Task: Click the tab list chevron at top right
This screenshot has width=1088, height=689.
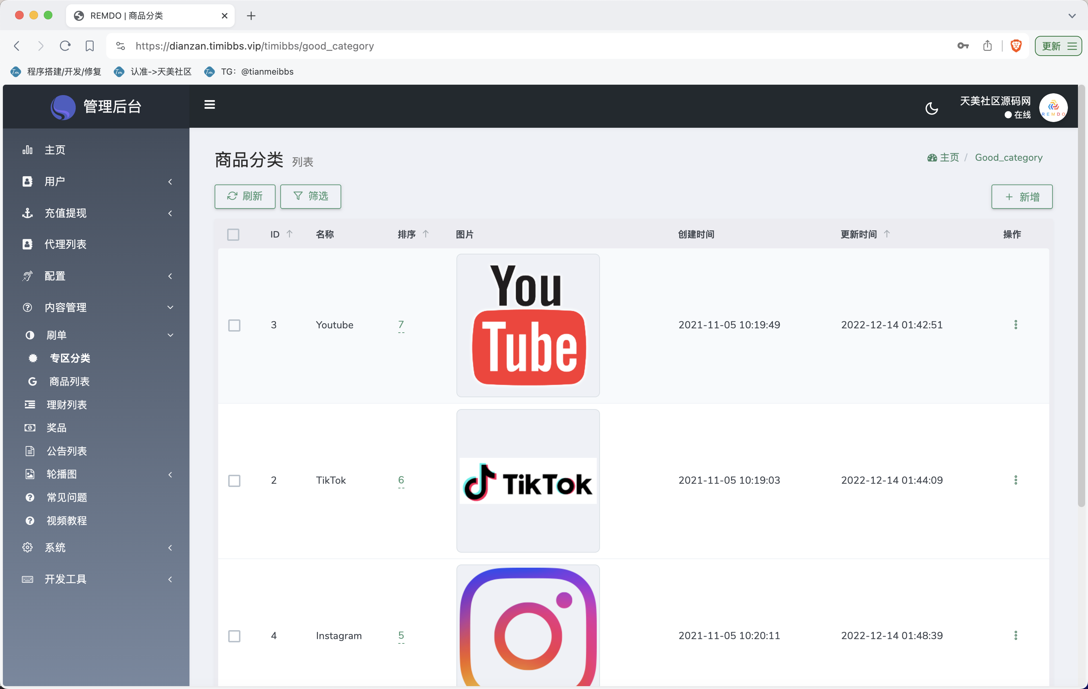Action: click(1072, 16)
